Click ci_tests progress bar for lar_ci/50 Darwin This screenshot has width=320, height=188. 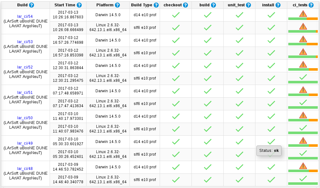[303, 120]
